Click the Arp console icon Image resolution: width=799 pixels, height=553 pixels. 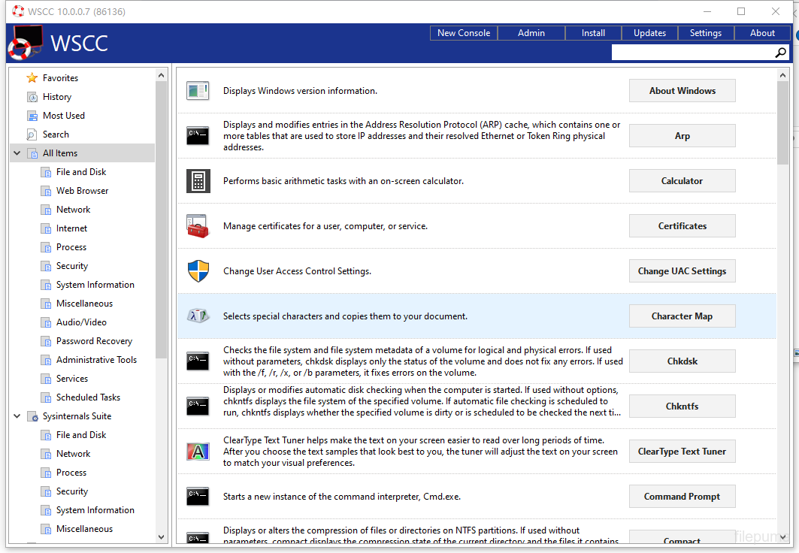(198, 136)
